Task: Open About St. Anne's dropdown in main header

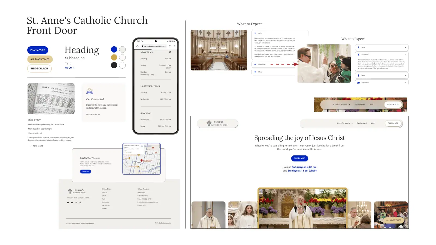Action: [x=344, y=123]
